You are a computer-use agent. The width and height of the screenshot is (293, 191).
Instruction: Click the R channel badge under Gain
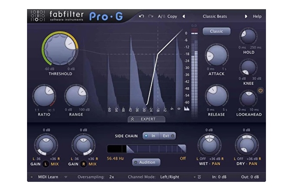84,164
